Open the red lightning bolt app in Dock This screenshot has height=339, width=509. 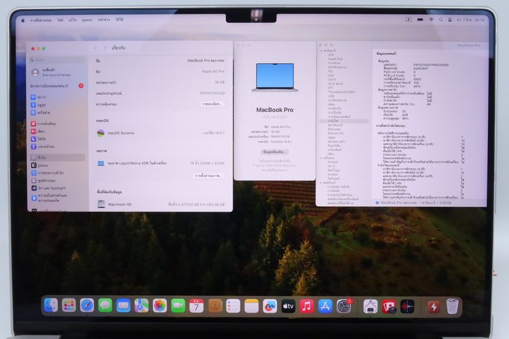click(x=434, y=306)
